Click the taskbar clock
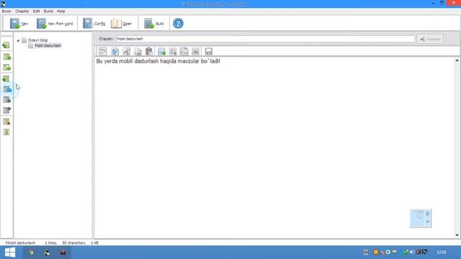The width and height of the screenshot is (461, 259). pyautogui.click(x=442, y=252)
